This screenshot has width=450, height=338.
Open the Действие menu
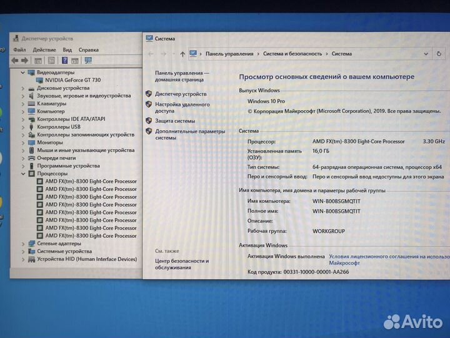tap(44, 49)
